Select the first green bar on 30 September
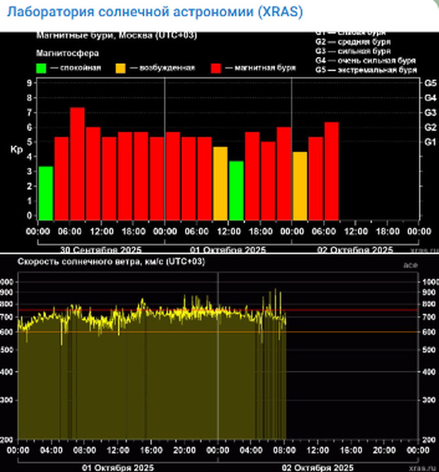Viewport: 439px width, 472px height. (x=46, y=193)
